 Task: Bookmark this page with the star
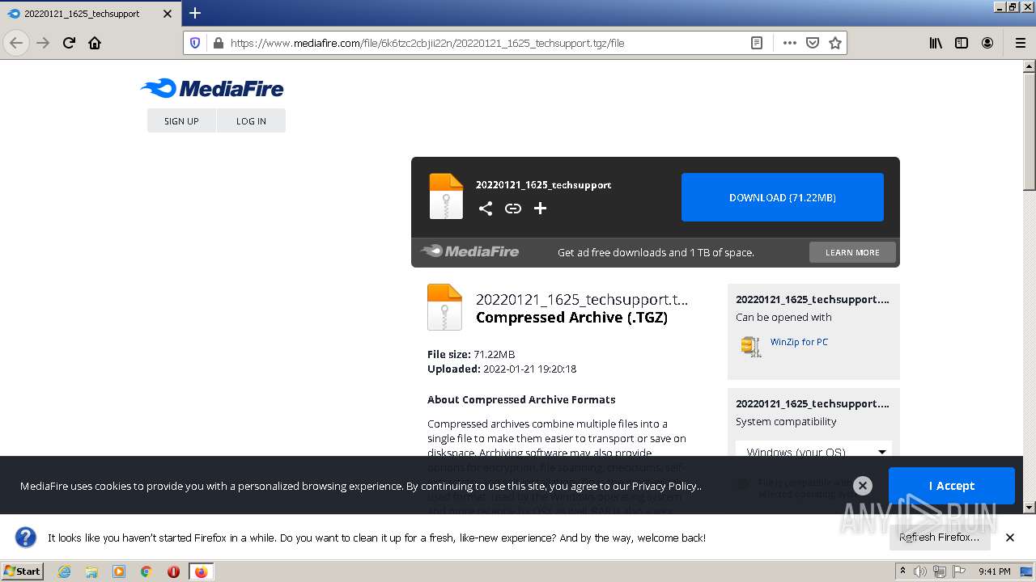[x=835, y=43]
